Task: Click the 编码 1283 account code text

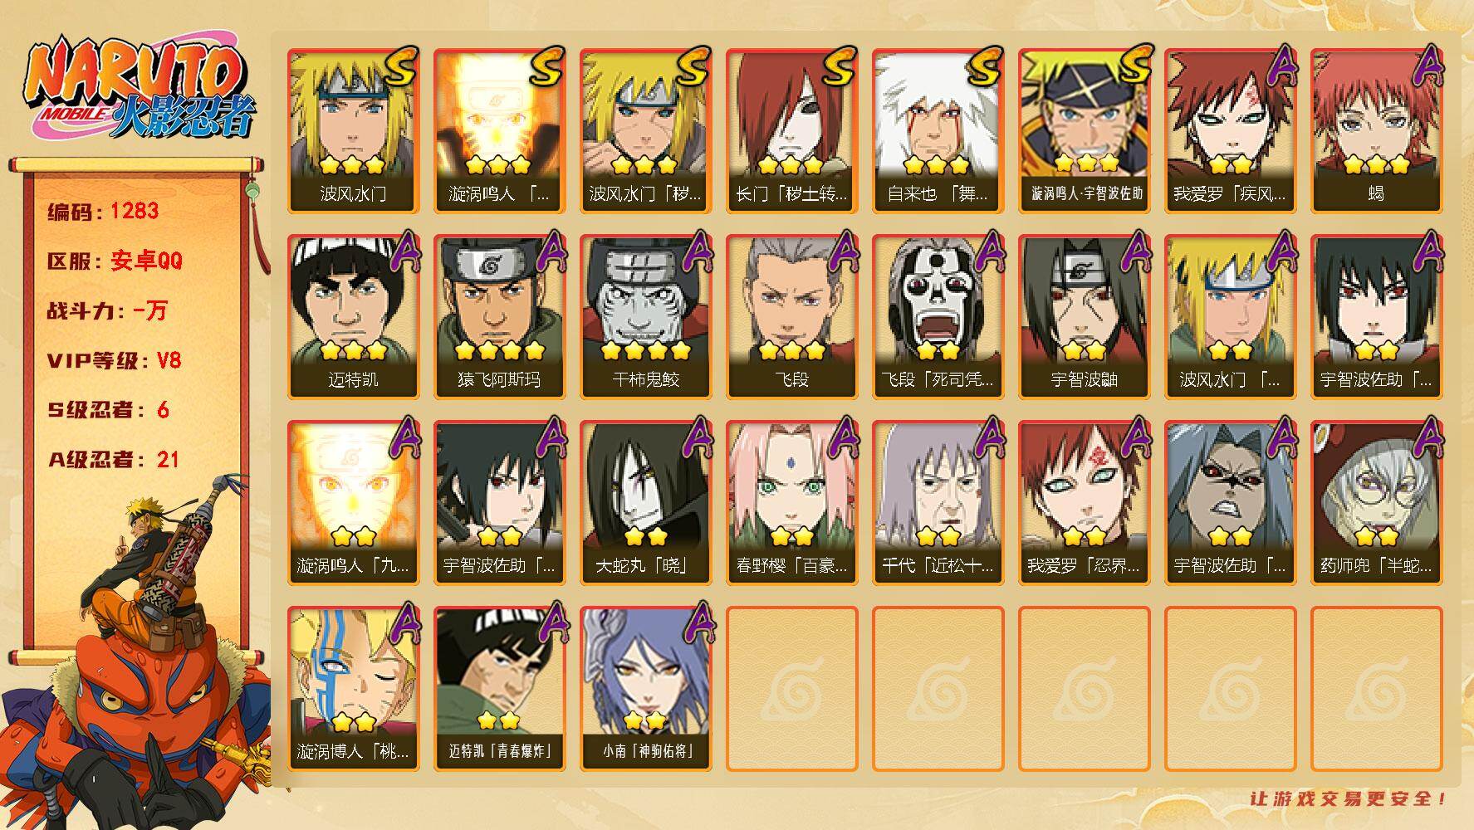Action: 103,212
